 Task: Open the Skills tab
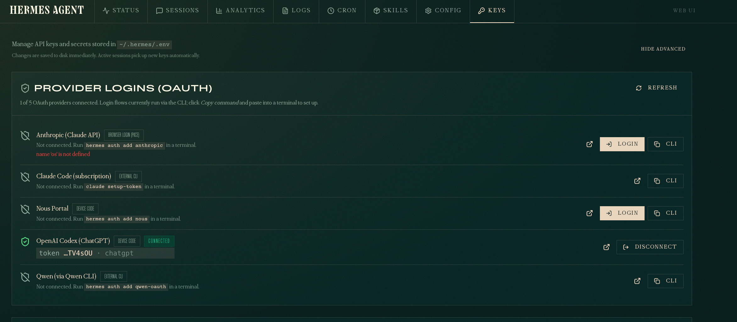[x=391, y=11]
